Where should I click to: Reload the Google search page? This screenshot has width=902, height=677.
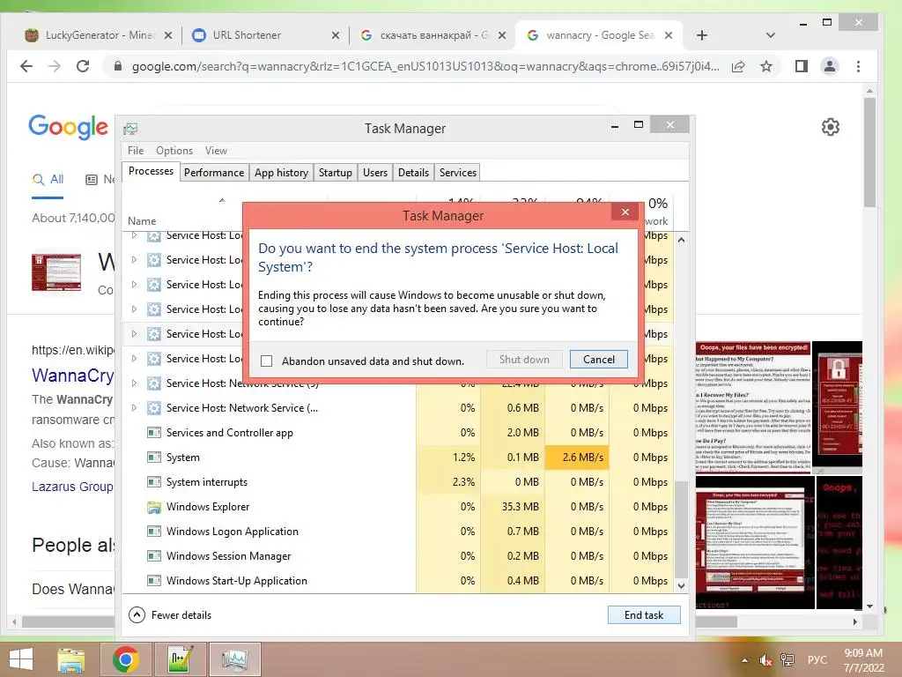click(83, 66)
